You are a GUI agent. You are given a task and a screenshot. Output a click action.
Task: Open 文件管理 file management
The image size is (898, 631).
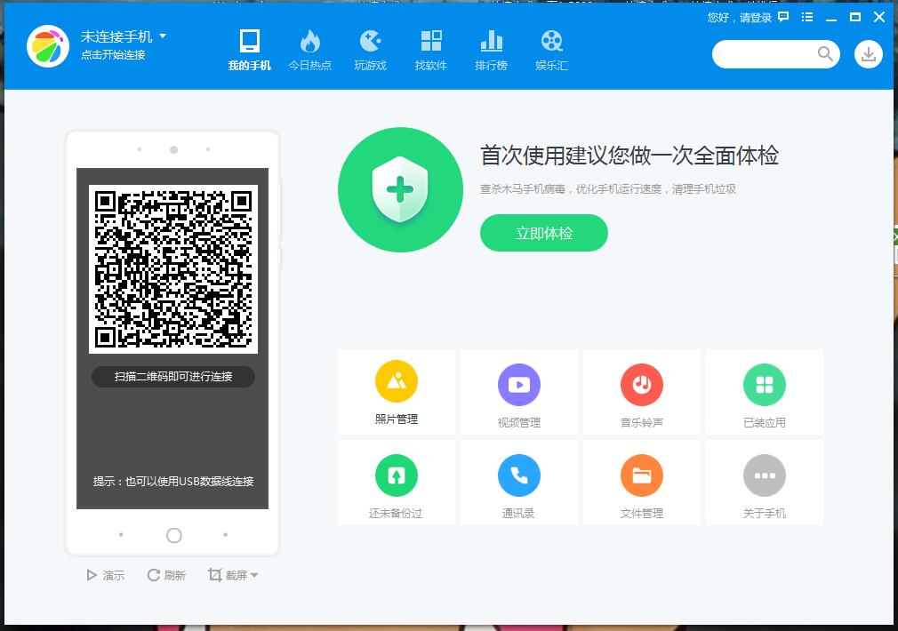pyautogui.click(x=641, y=483)
